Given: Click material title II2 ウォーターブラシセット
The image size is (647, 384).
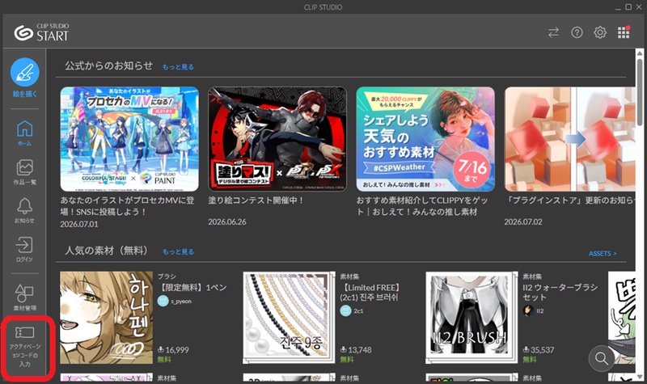Looking at the screenshot, I should tap(560, 293).
